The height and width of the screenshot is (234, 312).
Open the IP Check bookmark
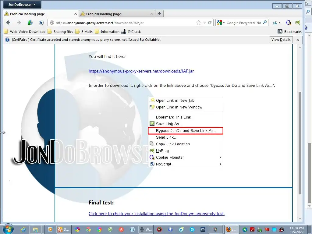131,32
